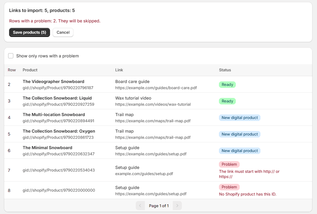Viewport: 317px width, 214px height.
Task: Click the 'link must start with http://' error
Action: pyautogui.click(x=249, y=174)
